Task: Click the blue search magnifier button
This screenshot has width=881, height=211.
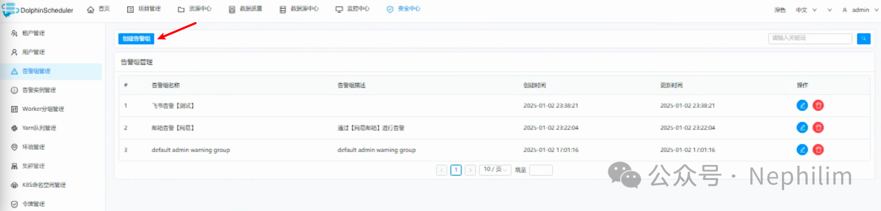Action: [863, 38]
